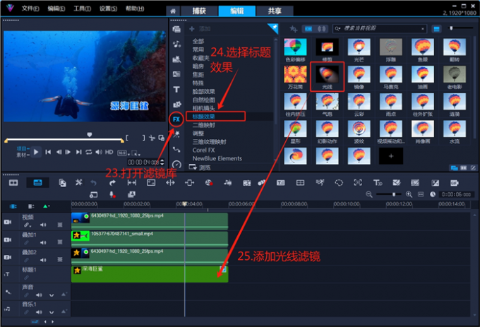The width and height of the screenshot is (480, 327).
Task: Adjust the thumbnail size slider
Action: [x=451, y=28]
